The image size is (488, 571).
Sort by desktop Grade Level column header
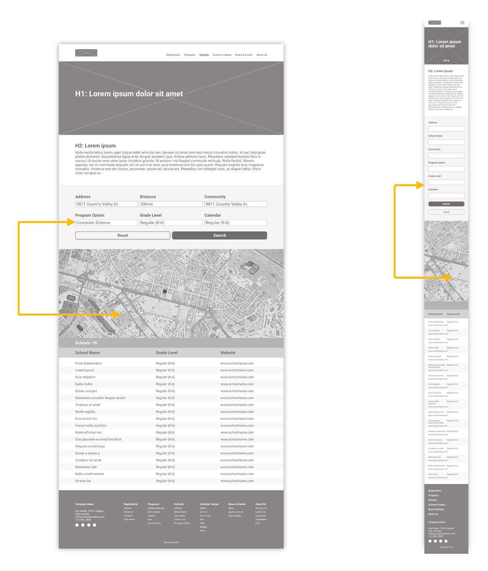(167, 353)
